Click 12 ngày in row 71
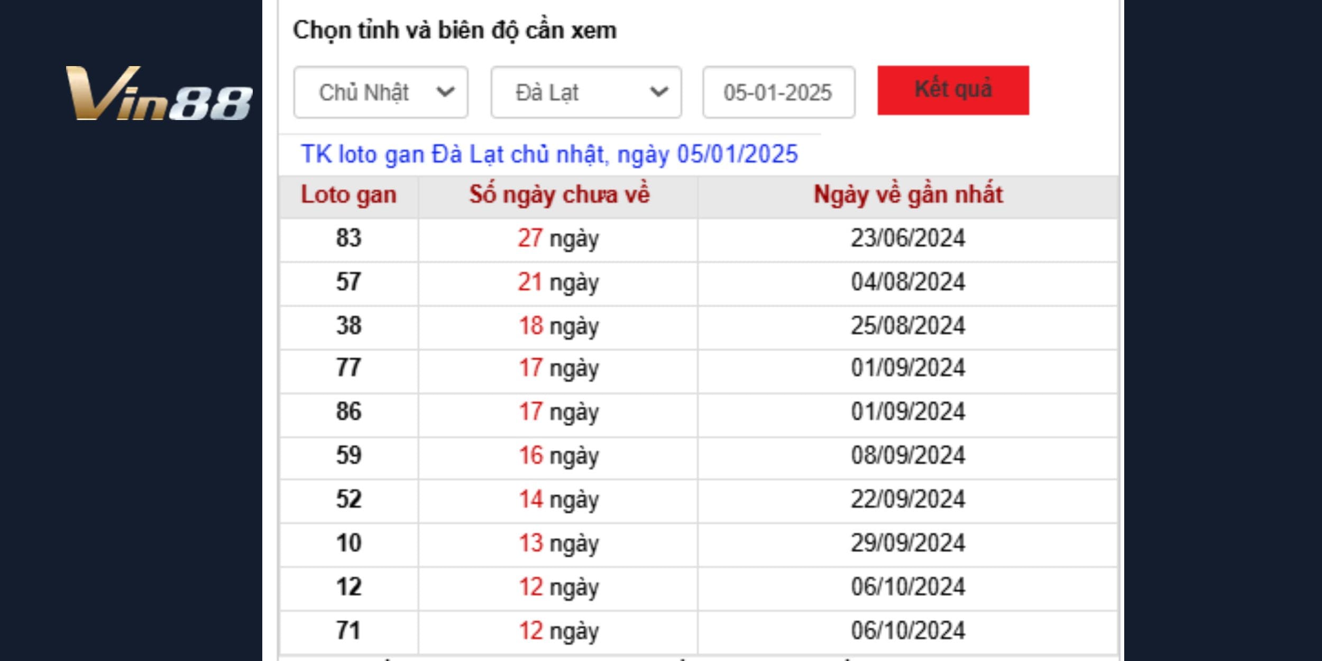Screen dimensions: 1322x661 pyautogui.click(x=558, y=632)
